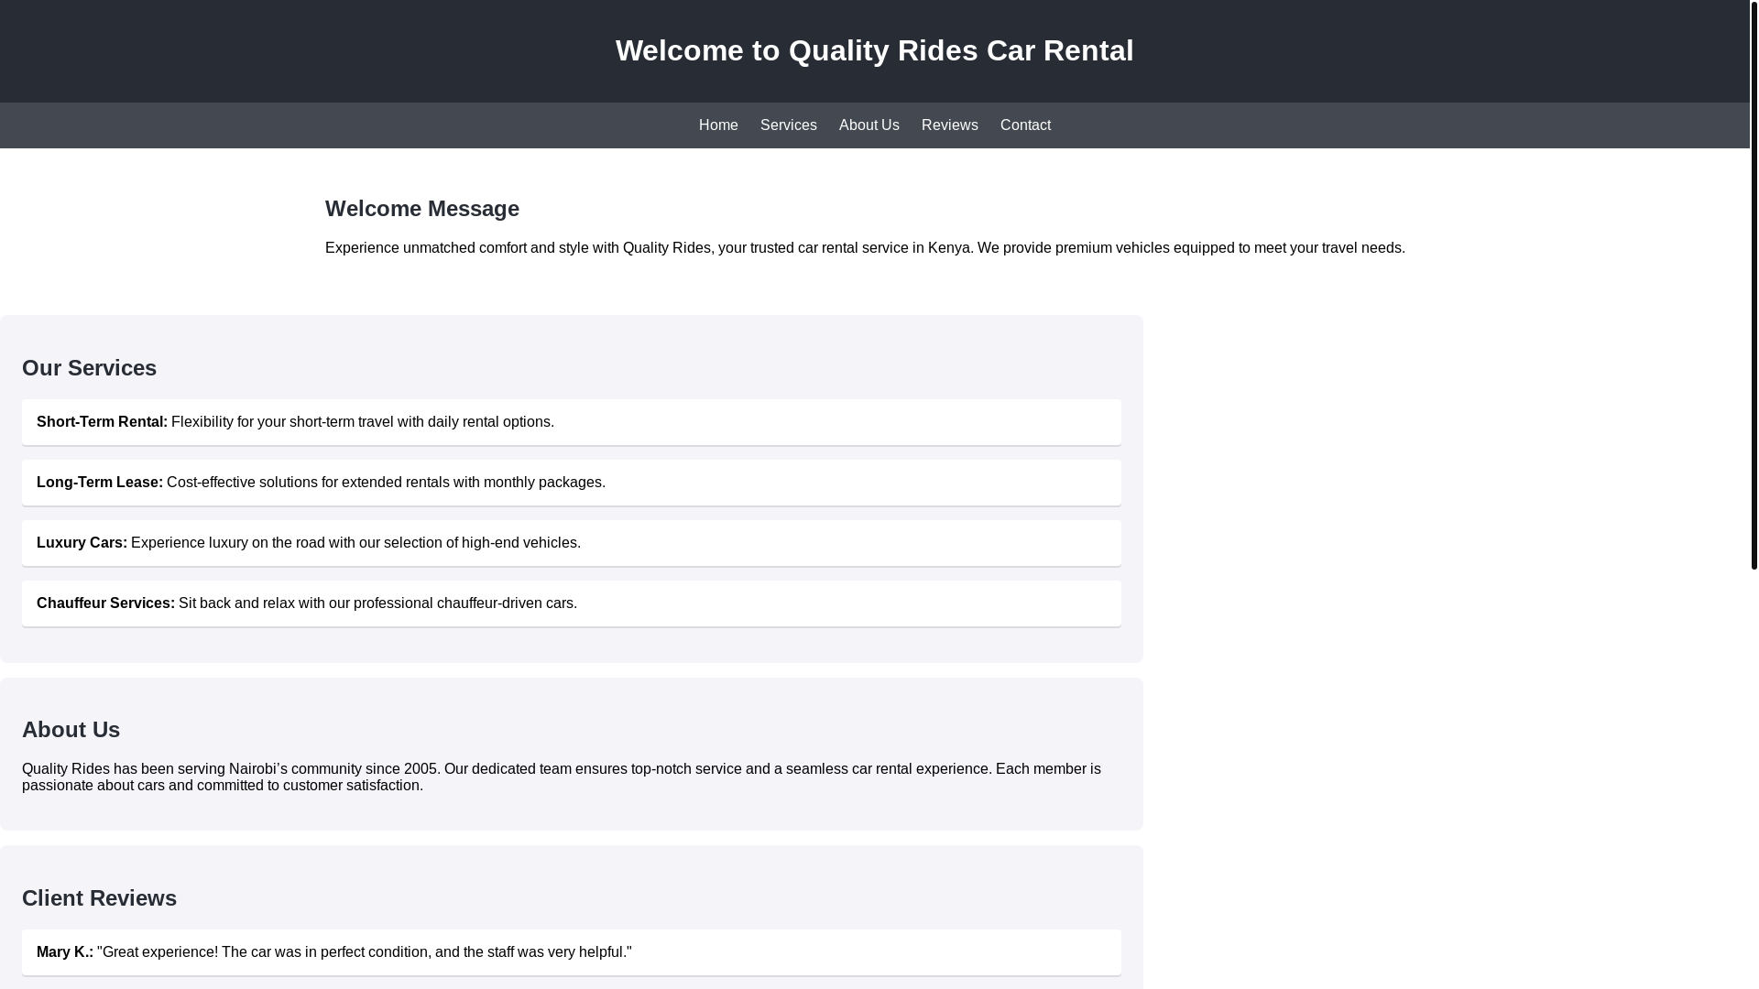Click the 'Welcome Message' heading
Image resolution: width=1759 pixels, height=989 pixels.
422,209
